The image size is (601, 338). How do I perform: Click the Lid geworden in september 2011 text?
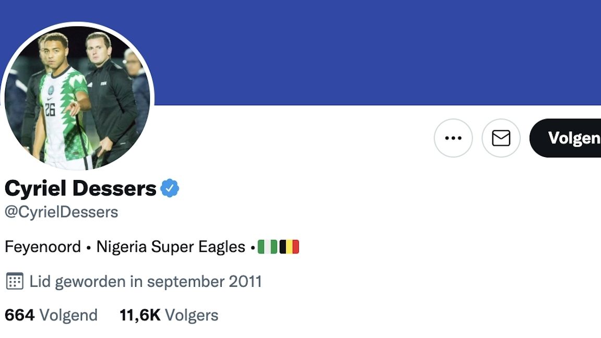[146, 282]
